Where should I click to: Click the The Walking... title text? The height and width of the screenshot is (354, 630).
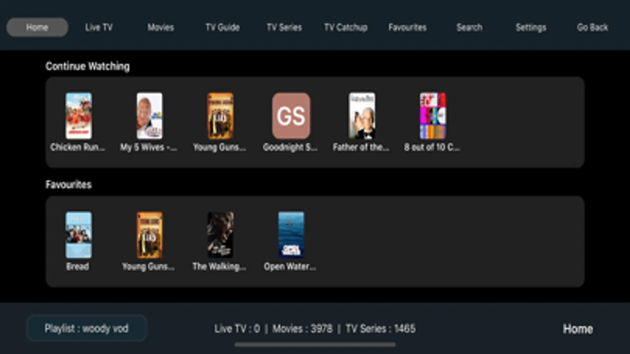219,266
